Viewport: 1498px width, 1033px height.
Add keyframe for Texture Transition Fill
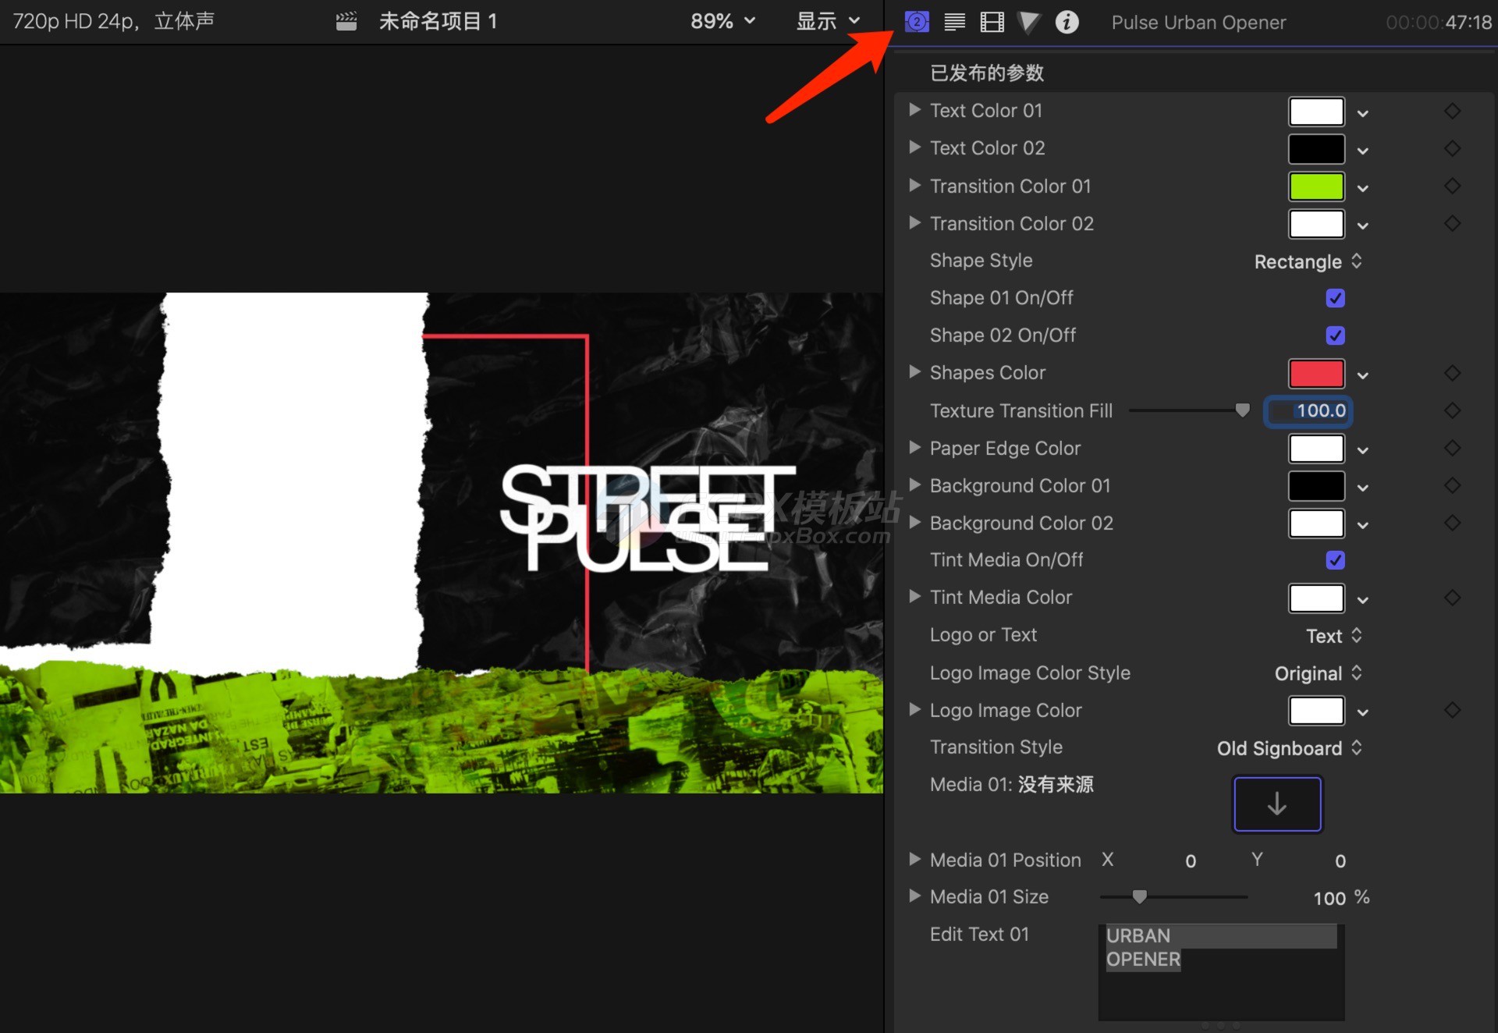1452,410
